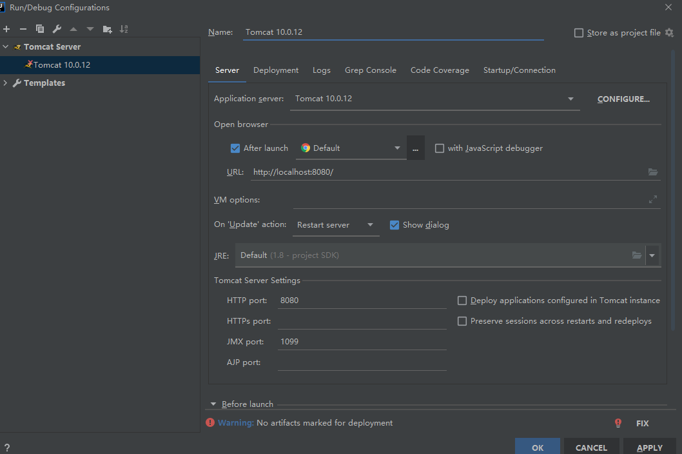Copy the selected configuration
The height and width of the screenshot is (454, 682).
point(40,29)
